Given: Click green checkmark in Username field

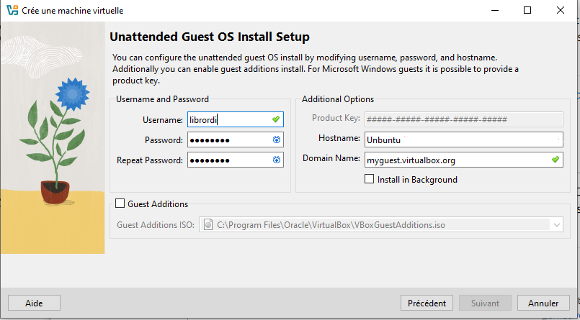Looking at the screenshot, I should (x=276, y=119).
